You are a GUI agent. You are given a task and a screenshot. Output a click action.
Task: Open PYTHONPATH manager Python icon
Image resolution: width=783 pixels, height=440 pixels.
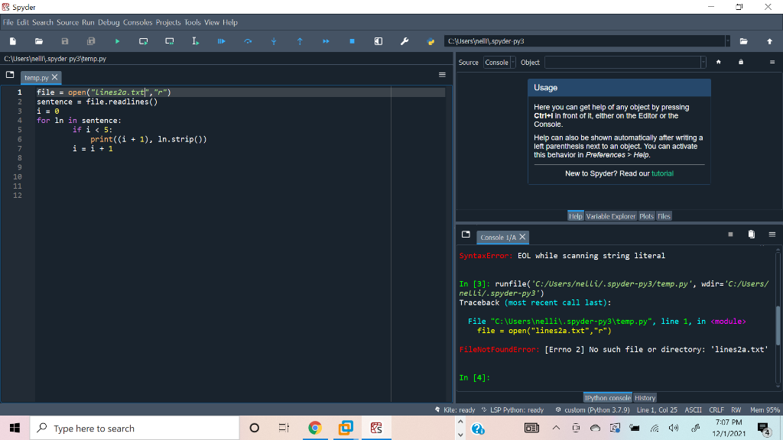pyautogui.click(x=431, y=40)
